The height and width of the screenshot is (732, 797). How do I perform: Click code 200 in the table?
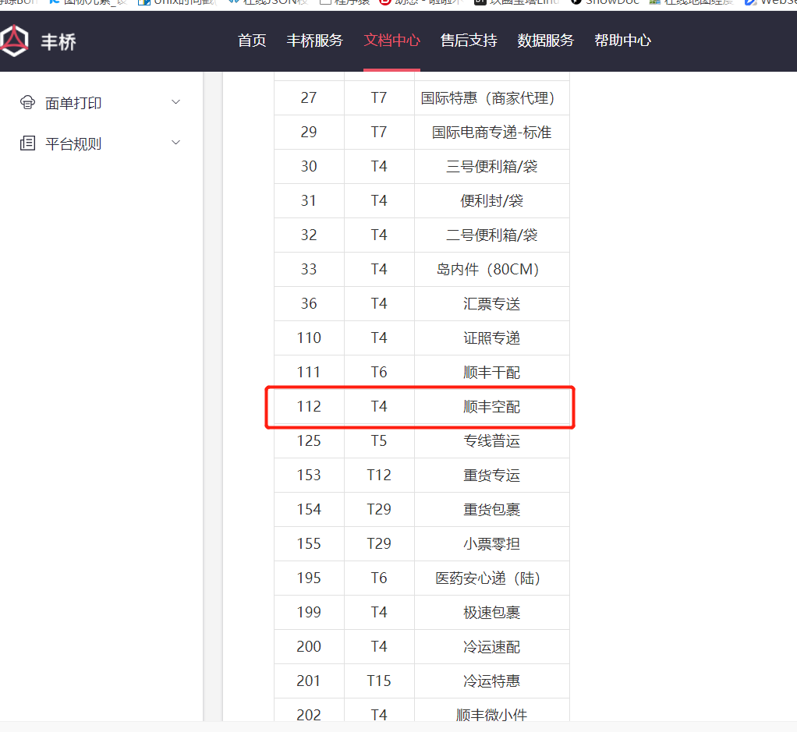tap(309, 646)
